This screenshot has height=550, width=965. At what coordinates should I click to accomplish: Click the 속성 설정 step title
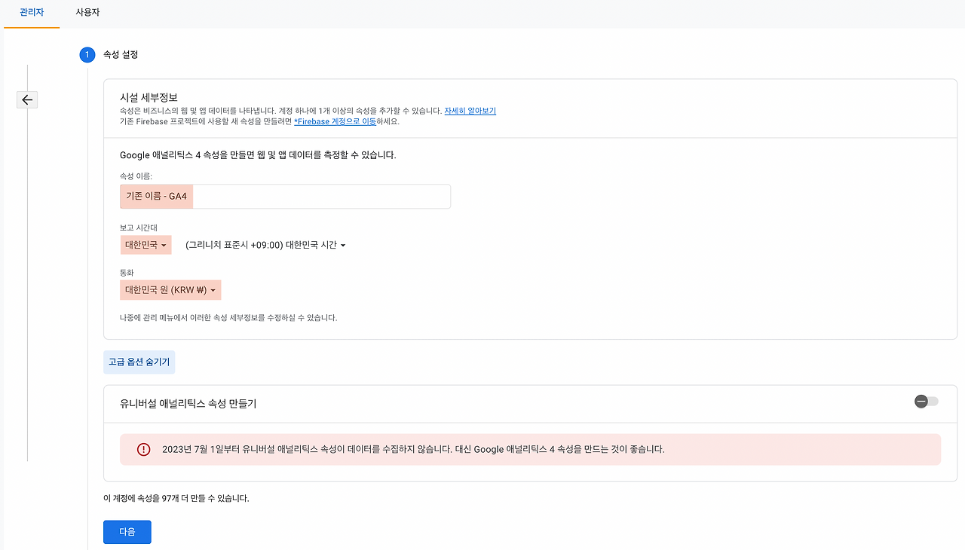click(x=121, y=54)
